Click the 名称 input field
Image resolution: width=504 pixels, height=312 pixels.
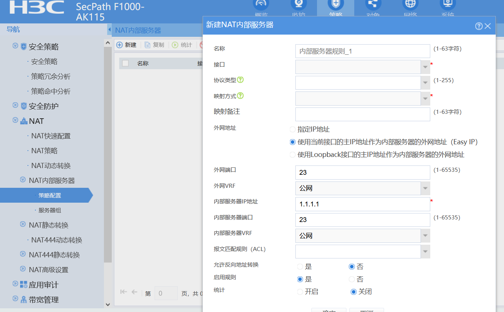point(363,51)
